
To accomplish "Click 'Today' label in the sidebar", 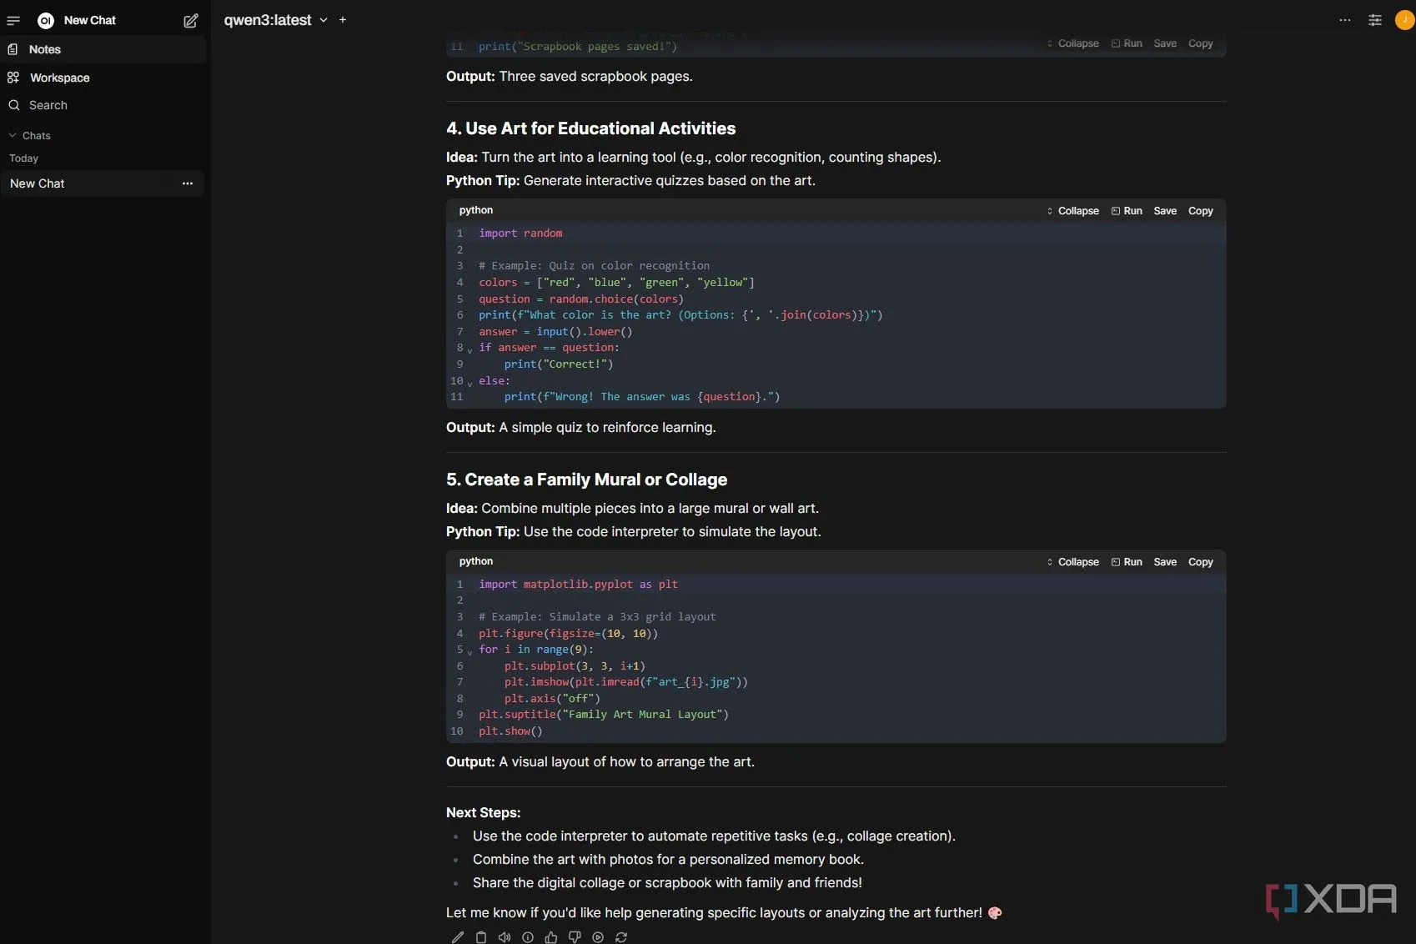I will point(23,158).
